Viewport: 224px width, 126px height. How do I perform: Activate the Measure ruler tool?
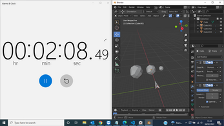[117, 64]
